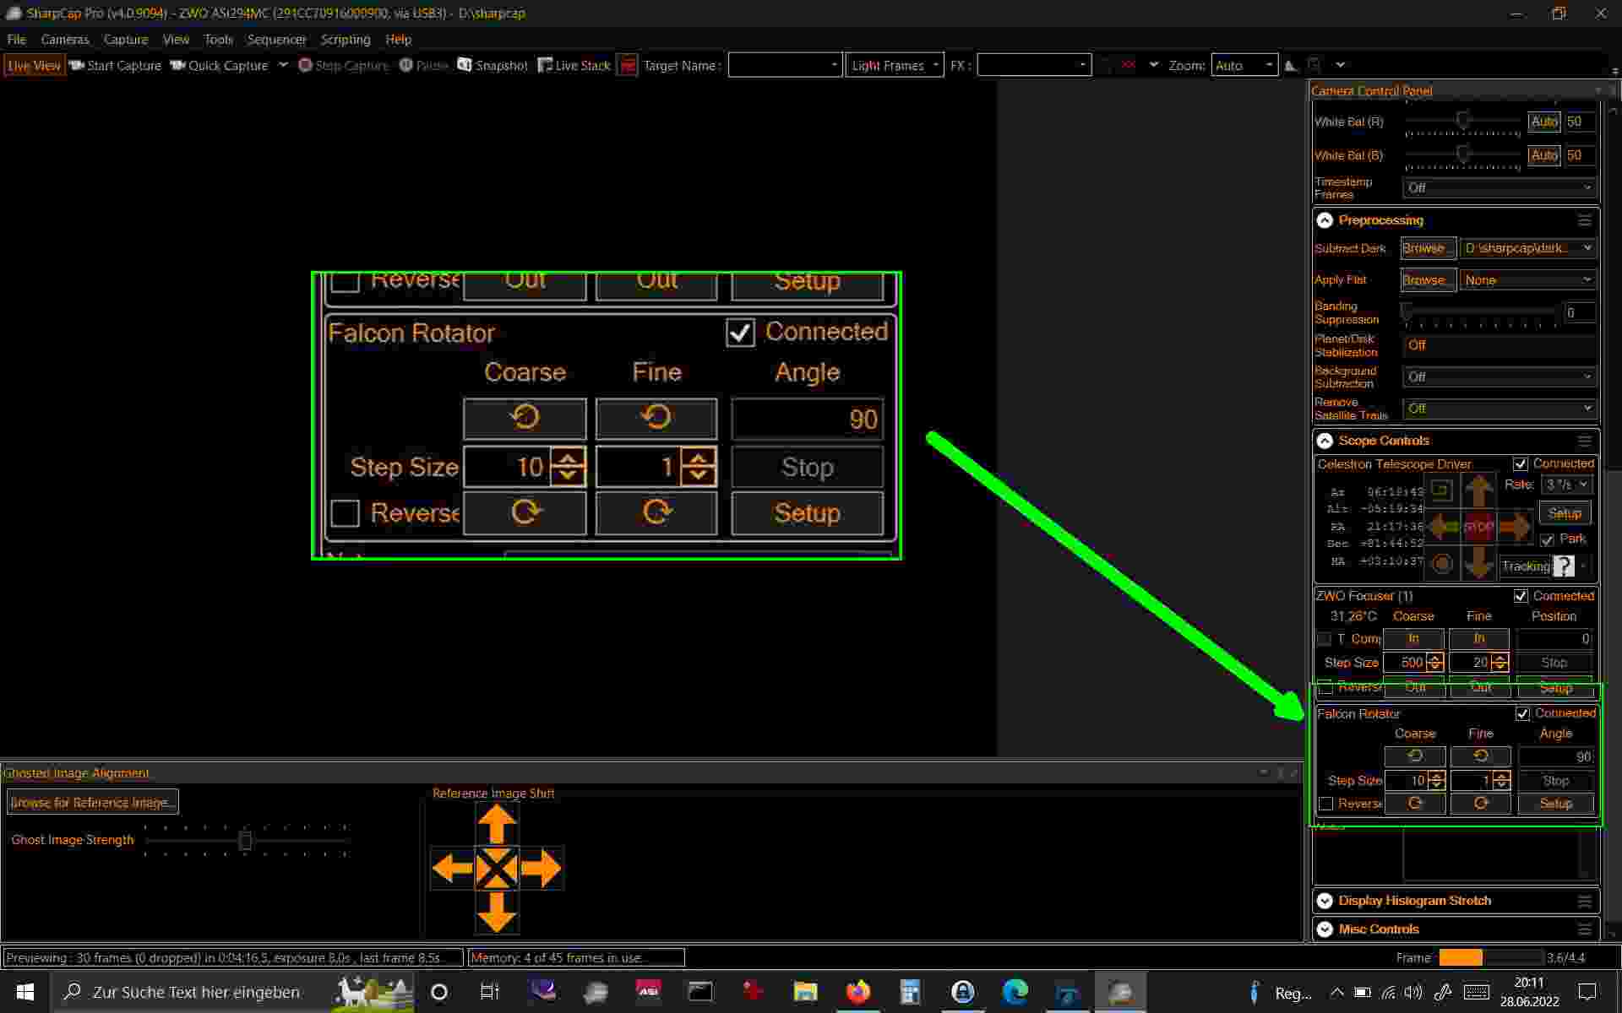
Task: Rotate Falcon Rotator coarse counter-clockwise
Action: [1415, 756]
